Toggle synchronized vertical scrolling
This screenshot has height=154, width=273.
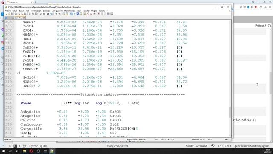click(x=64, y=14)
